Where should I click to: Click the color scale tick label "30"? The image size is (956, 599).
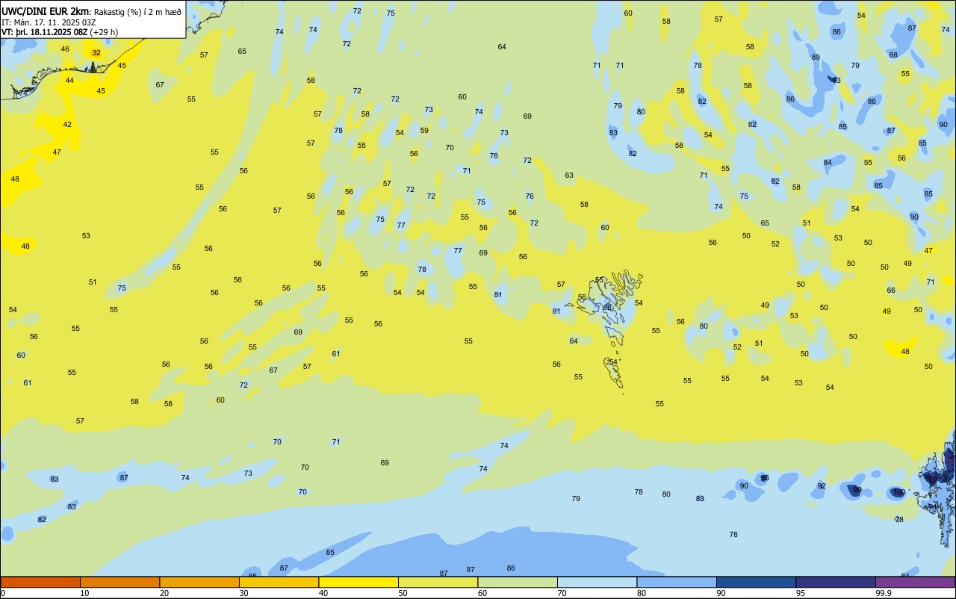tap(244, 593)
